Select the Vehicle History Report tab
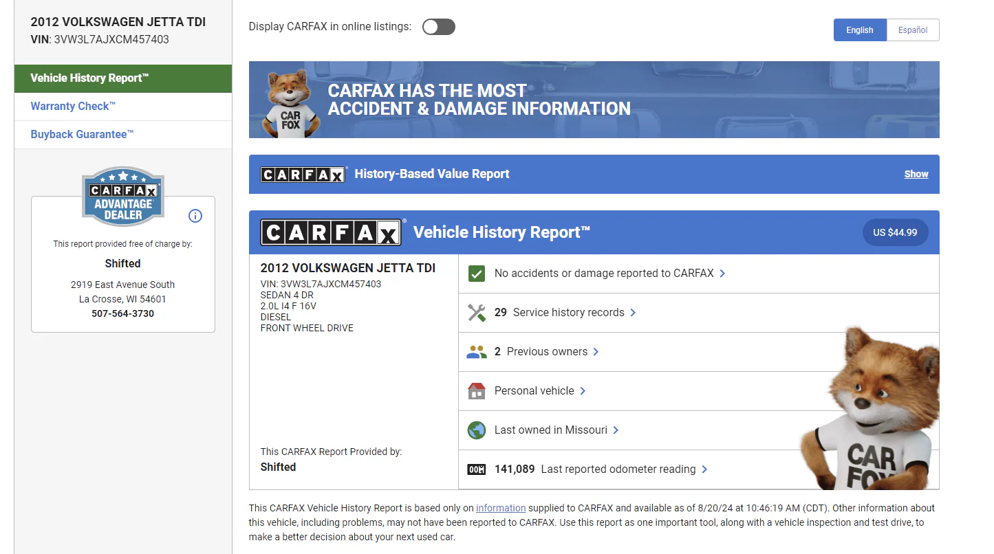This screenshot has height=554, width=994. [x=123, y=78]
